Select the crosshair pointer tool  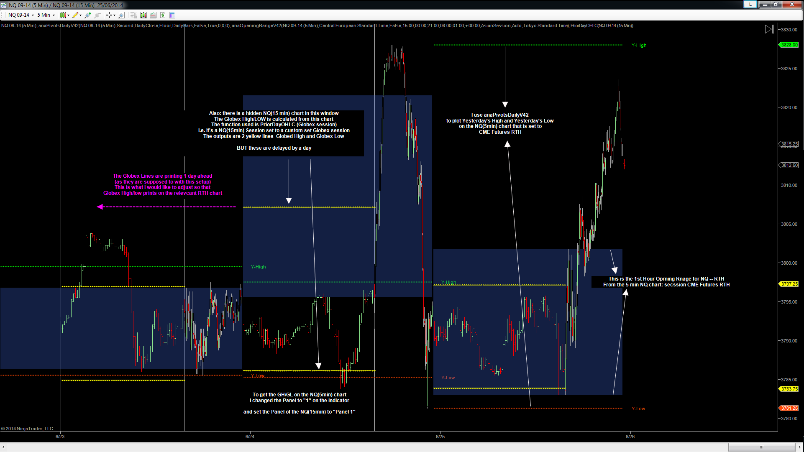109,15
